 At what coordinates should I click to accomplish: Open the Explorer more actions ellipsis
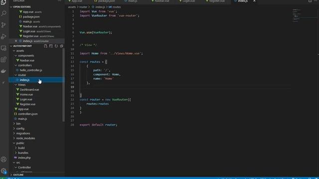(59, 1)
